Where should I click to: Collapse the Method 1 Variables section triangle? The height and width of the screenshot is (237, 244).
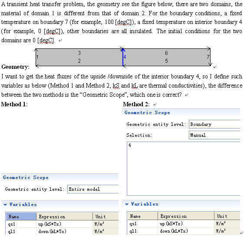coord(5,204)
